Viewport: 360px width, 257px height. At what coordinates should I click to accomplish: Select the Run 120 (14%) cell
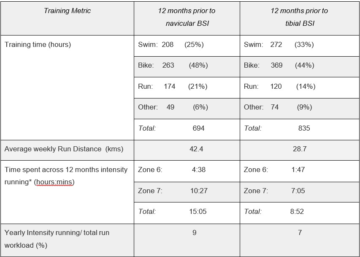pyautogui.click(x=299, y=88)
